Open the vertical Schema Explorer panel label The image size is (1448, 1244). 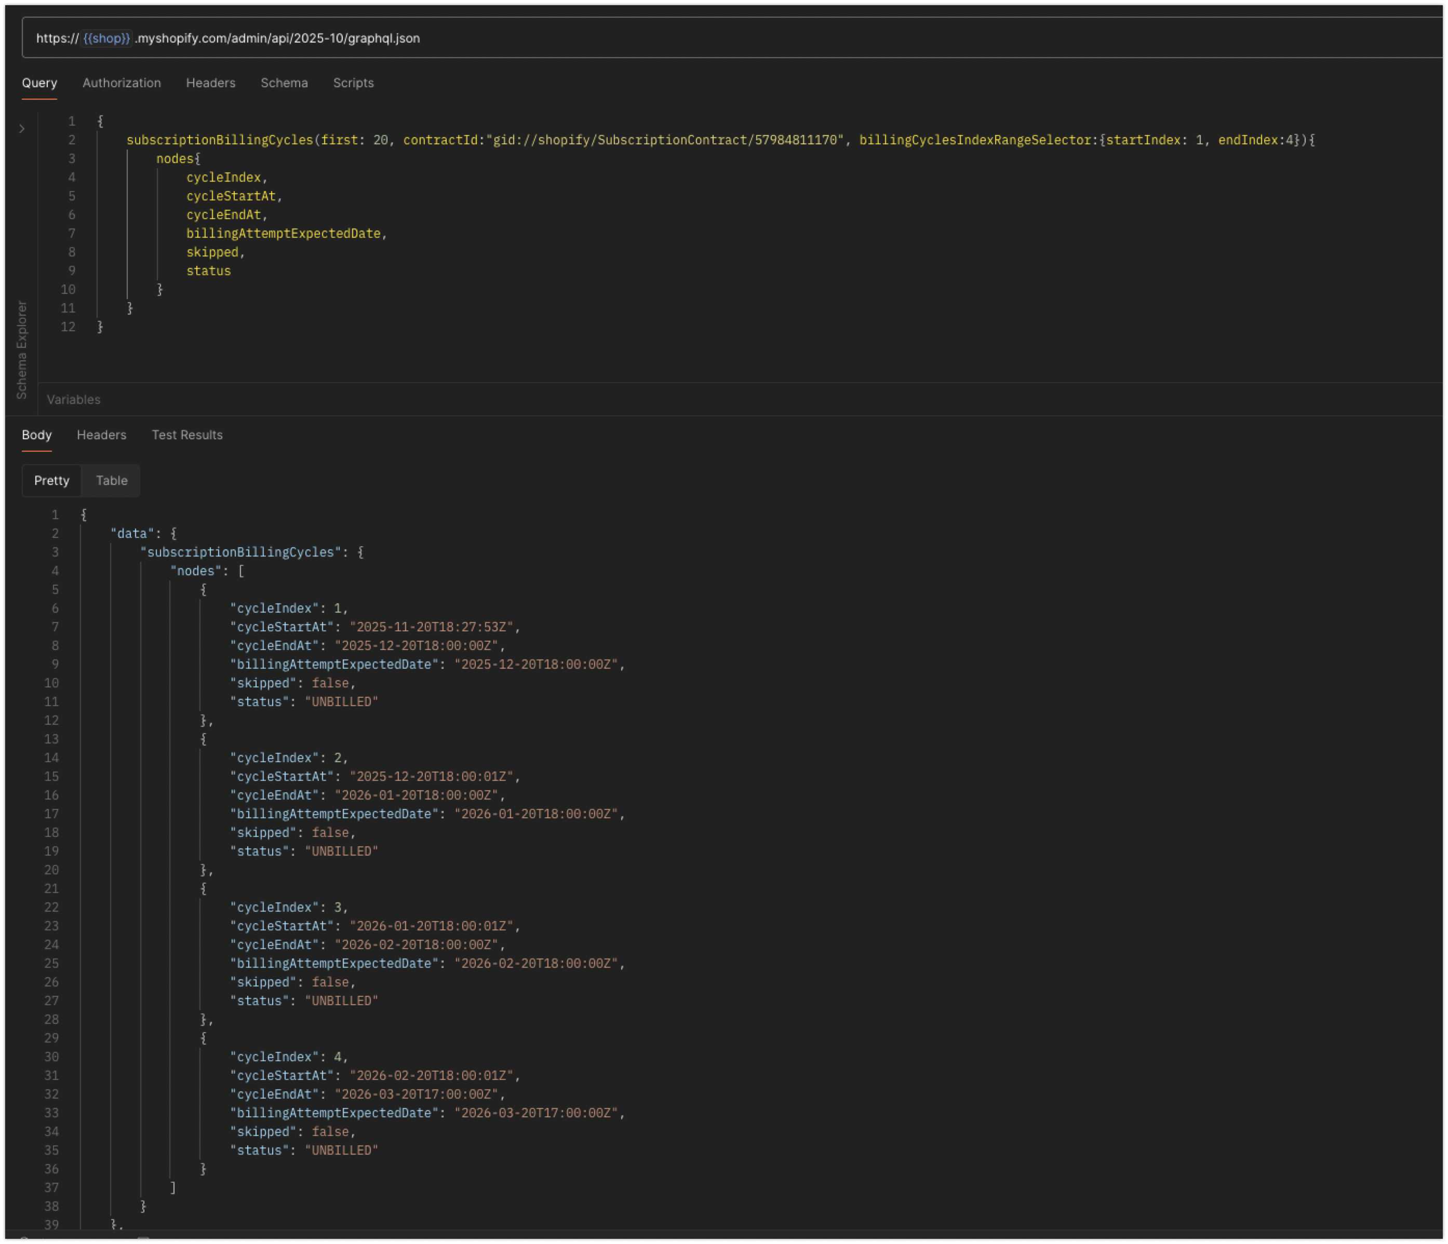22,349
